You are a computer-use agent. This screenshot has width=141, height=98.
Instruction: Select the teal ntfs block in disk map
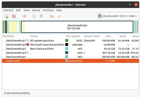[14, 27]
